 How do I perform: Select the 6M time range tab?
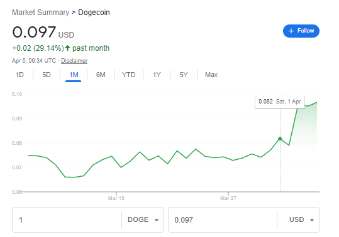coord(101,75)
